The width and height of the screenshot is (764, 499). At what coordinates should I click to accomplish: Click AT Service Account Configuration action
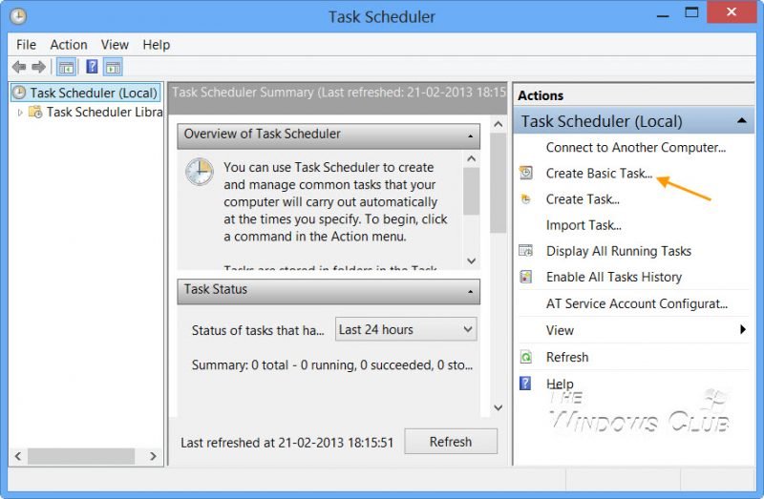click(x=636, y=303)
